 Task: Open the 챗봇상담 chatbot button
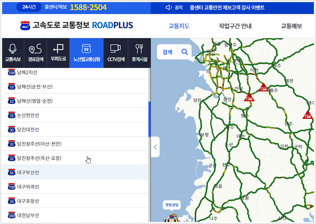[172, 205]
